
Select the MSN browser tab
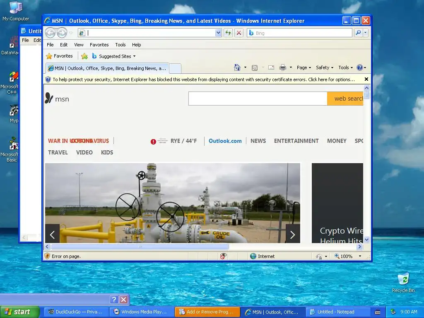click(x=107, y=68)
